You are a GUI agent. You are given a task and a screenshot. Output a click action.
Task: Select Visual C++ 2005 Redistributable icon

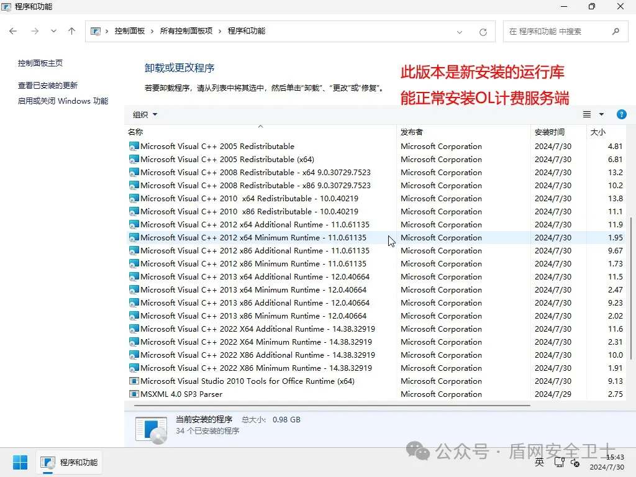(134, 146)
